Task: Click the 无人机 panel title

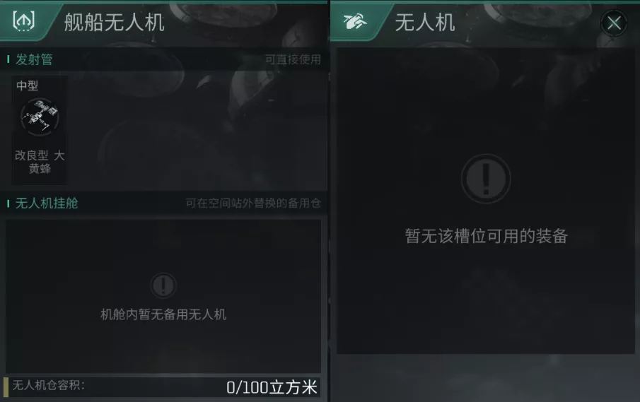Action: [424, 22]
